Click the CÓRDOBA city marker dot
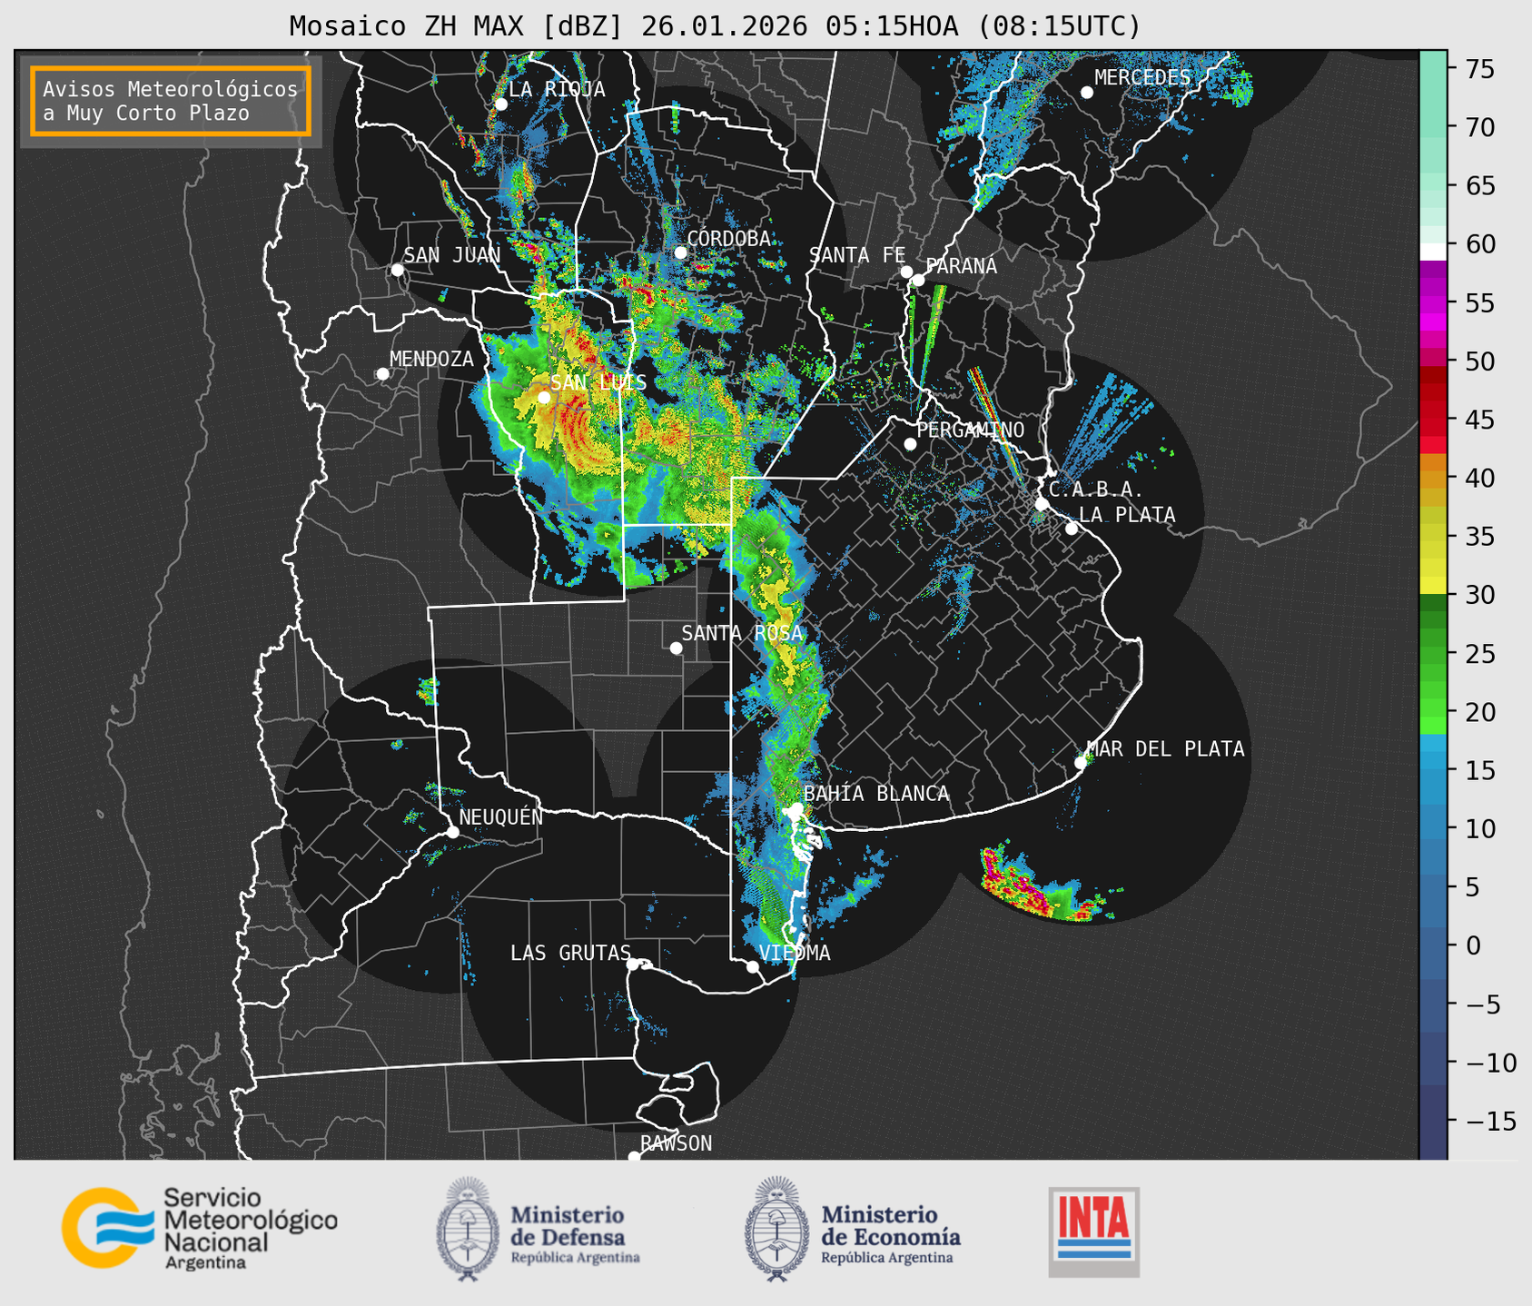 (x=680, y=252)
